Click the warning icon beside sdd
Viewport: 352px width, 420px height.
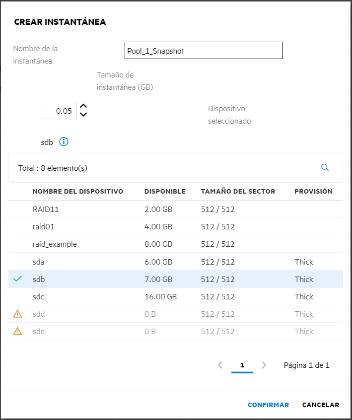click(18, 314)
